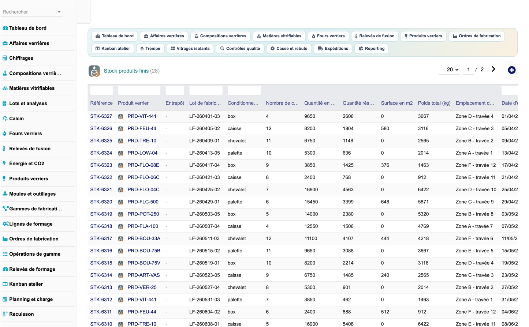Click product icon beside PRD-VIT-441 first row
The image size is (529, 327).
(120, 117)
